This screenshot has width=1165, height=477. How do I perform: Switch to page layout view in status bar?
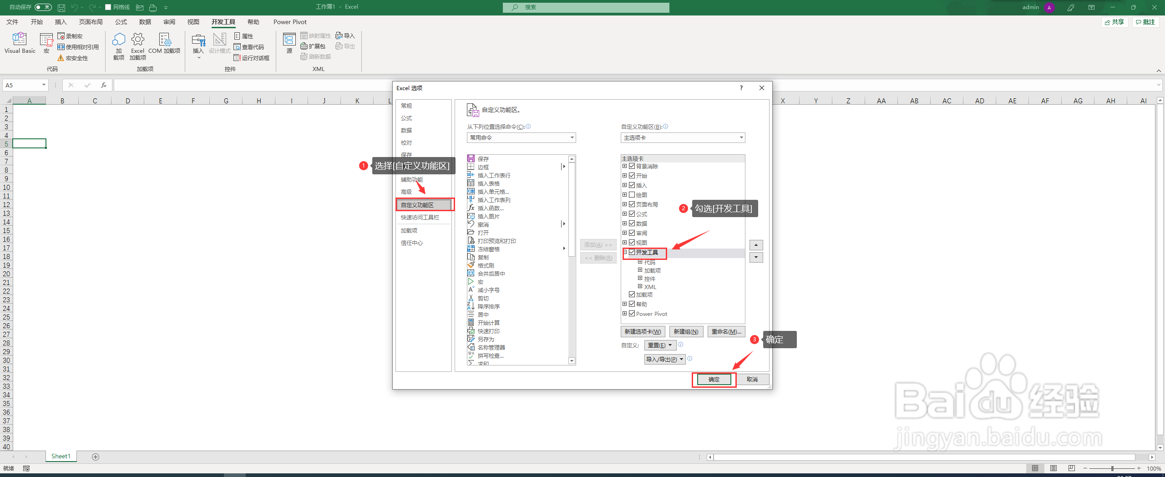[1054, 468]
